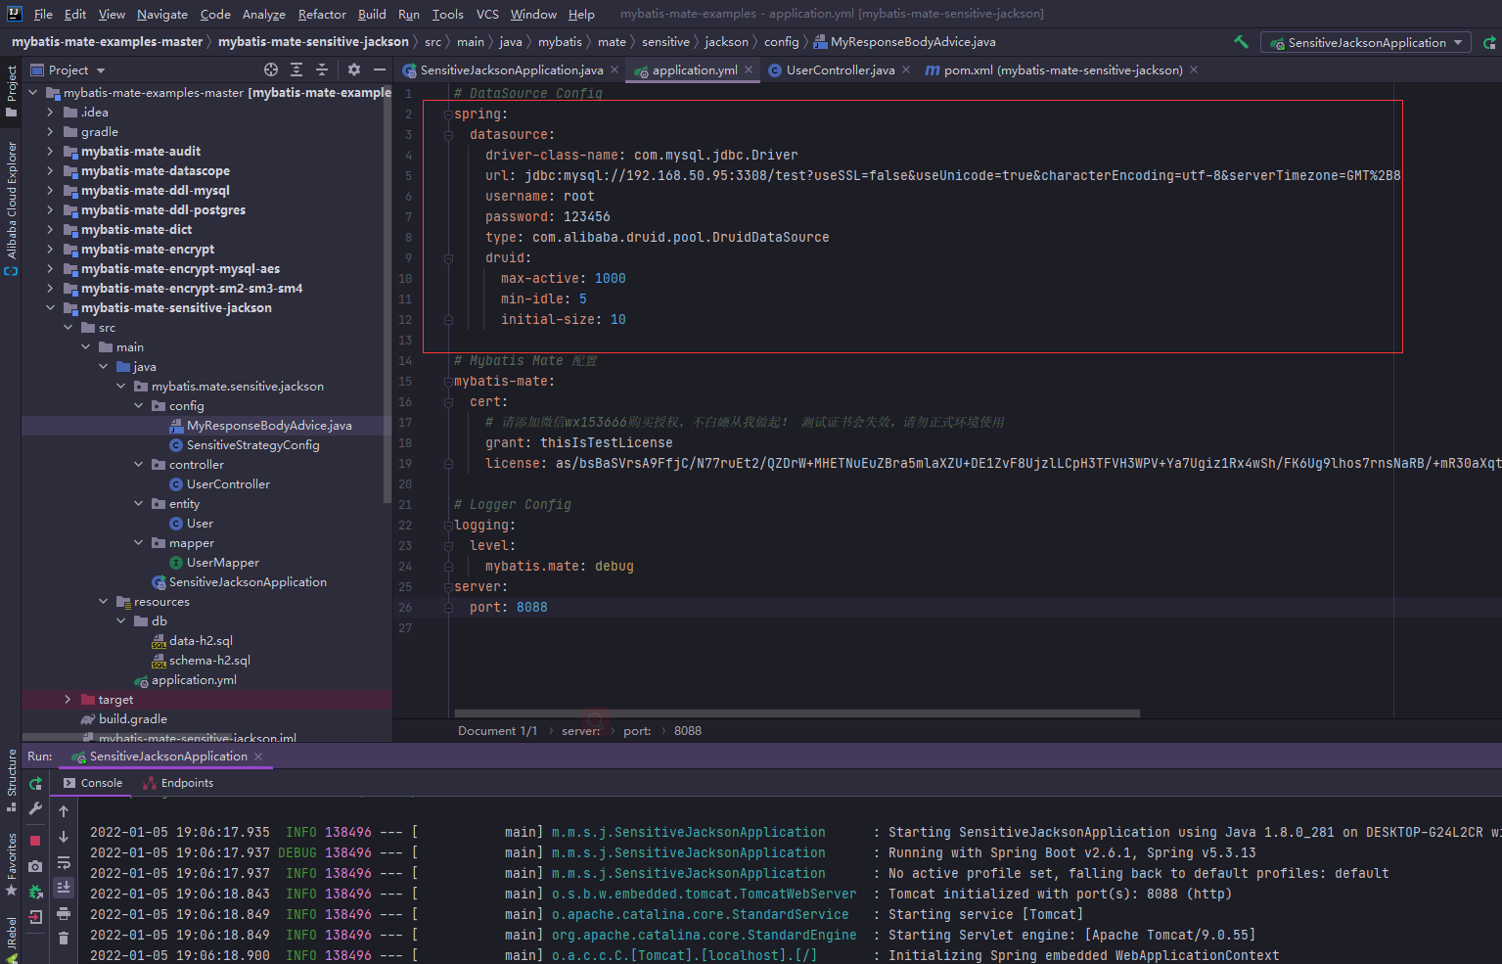
Task: Open Structure tool window
Action: (x=11, y=780)
